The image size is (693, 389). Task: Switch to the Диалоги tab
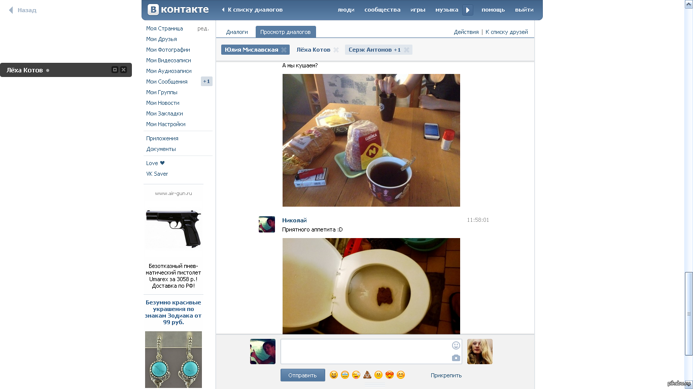click(237, 32)
